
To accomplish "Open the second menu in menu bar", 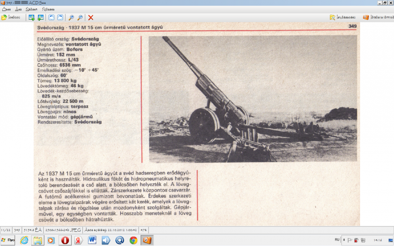I will click(x=19, y=9).
